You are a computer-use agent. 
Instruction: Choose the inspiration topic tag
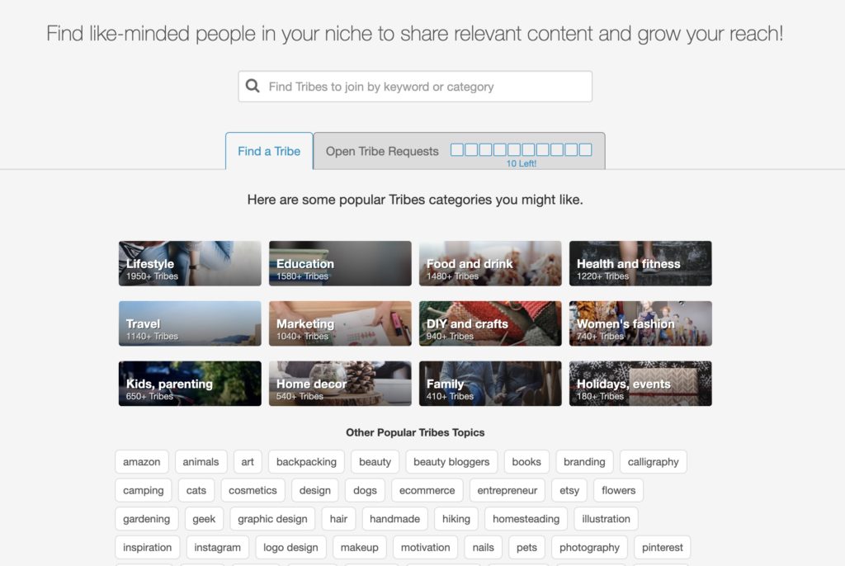(x=147, y=548)
